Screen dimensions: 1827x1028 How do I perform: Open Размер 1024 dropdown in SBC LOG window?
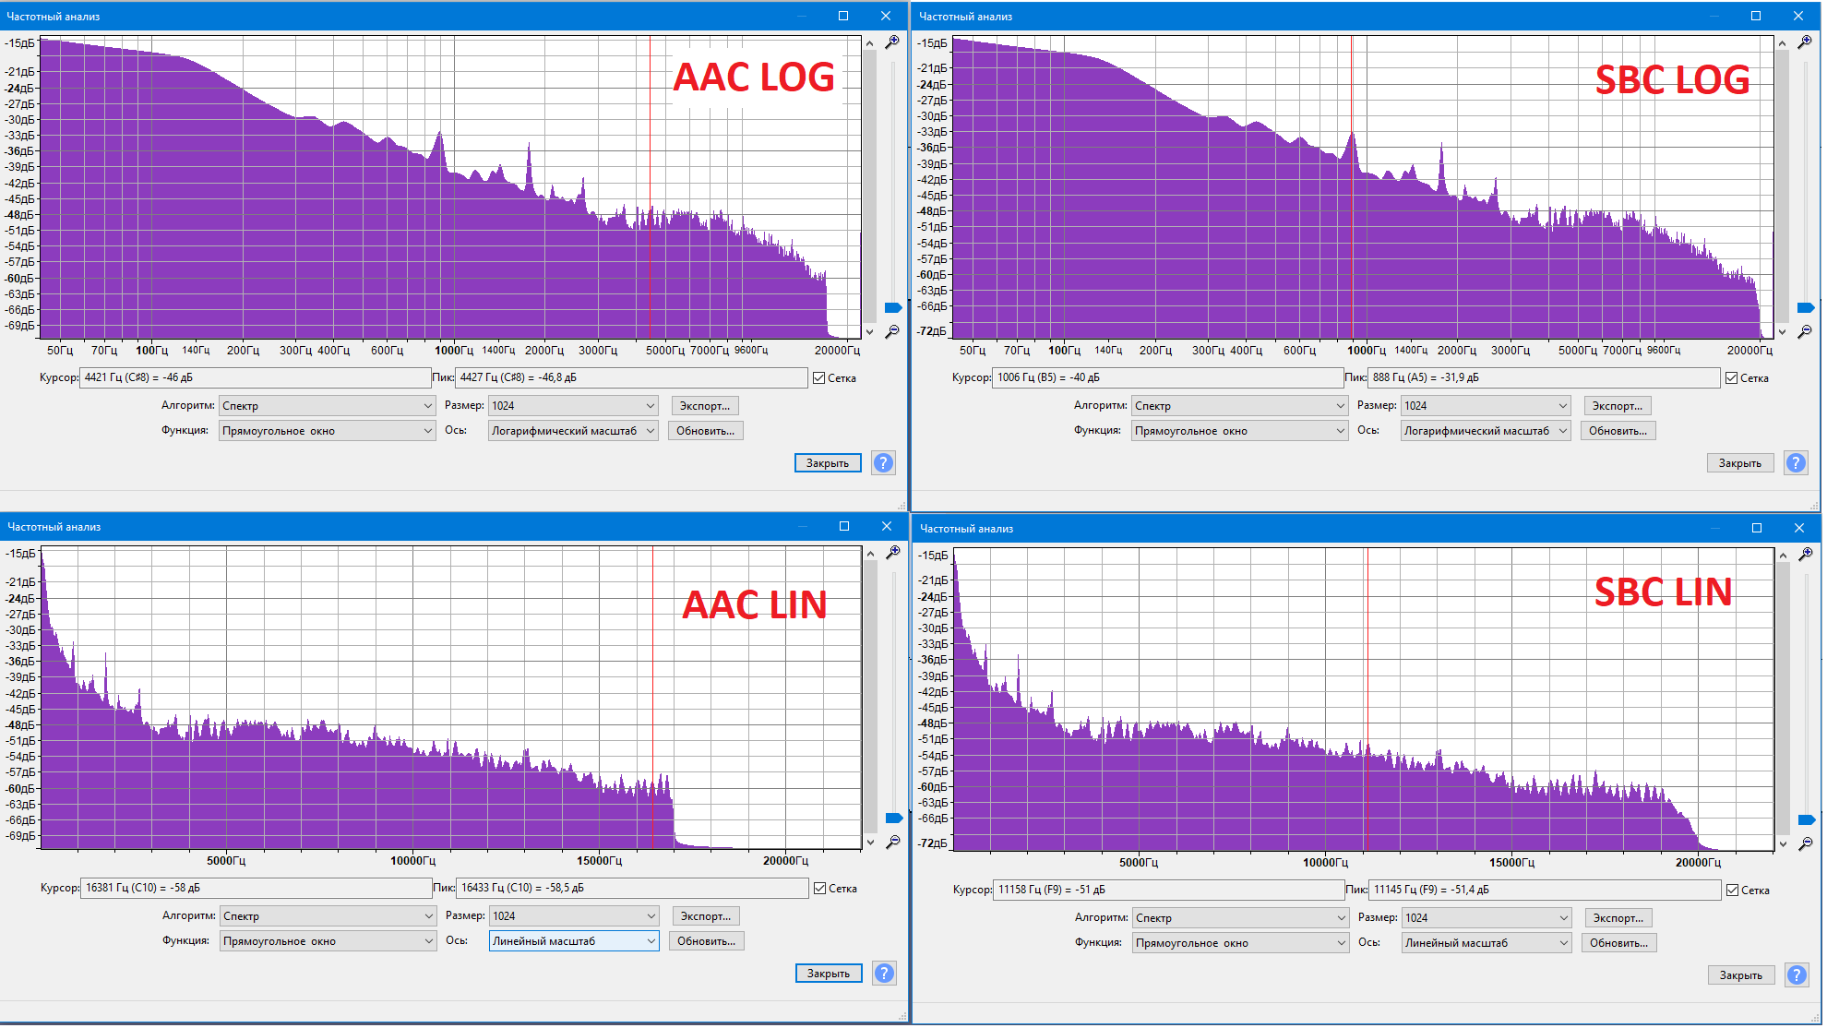pos(1486,406)
